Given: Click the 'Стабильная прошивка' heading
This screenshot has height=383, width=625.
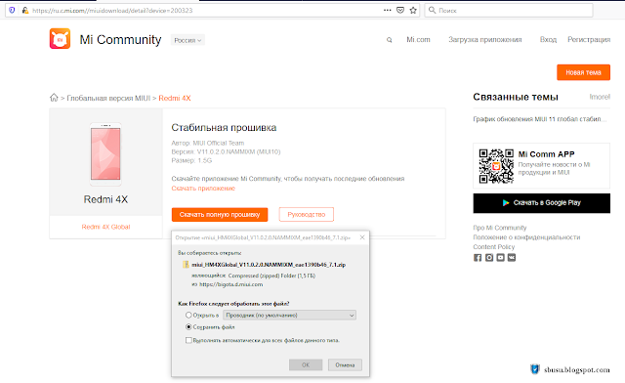Looking at the screenshot, I should [224, 128].
